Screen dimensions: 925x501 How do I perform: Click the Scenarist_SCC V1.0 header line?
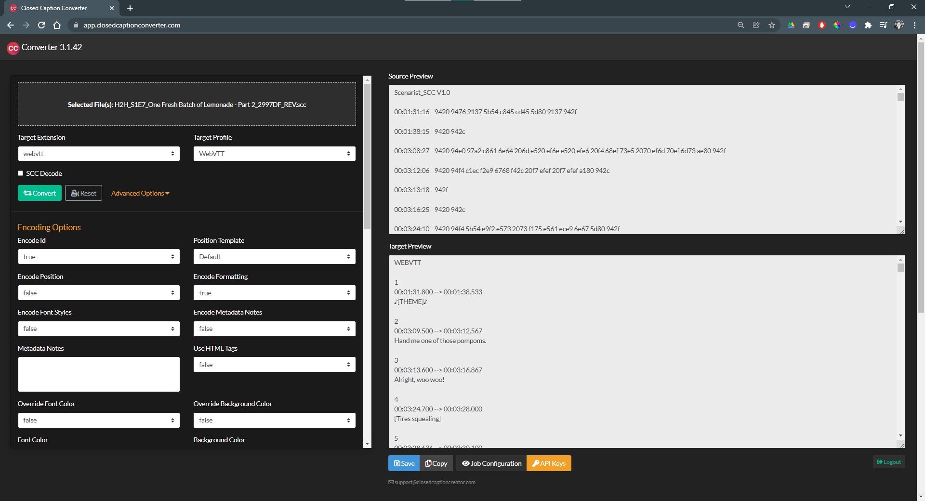[x=422, y=92]
